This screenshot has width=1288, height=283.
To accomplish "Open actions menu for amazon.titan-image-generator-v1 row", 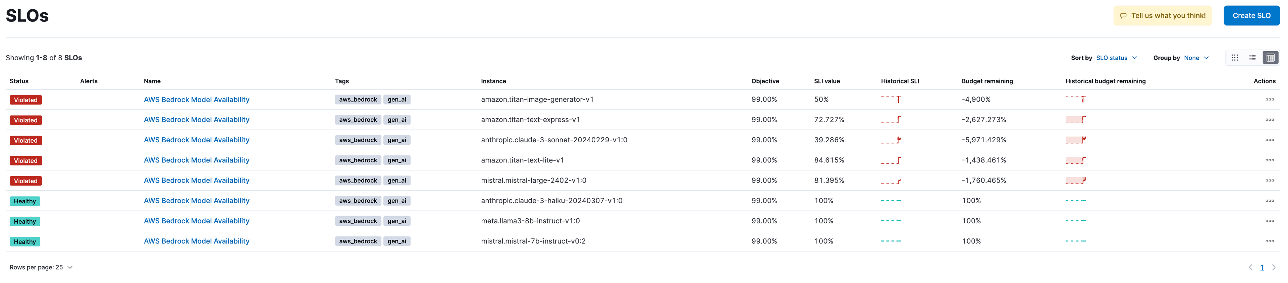I will tap(1269, 100).
